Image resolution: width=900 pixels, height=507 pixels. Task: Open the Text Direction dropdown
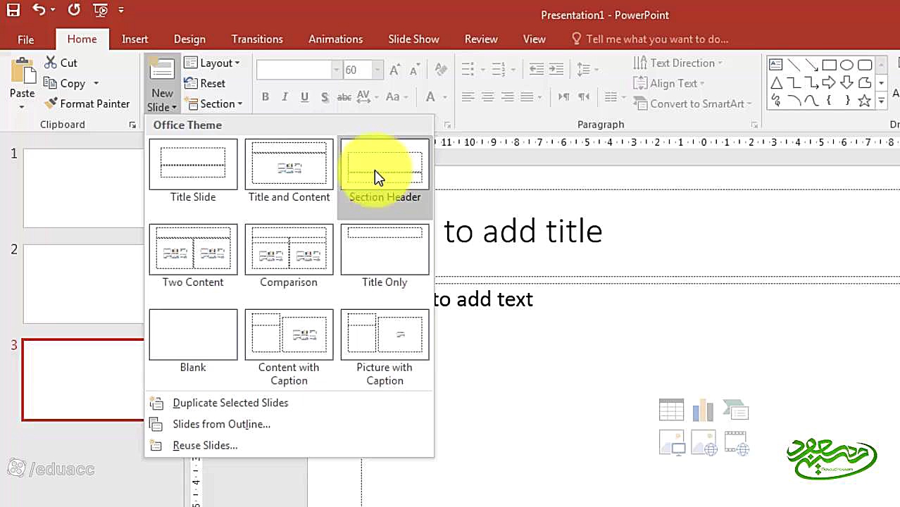(678, 63)
